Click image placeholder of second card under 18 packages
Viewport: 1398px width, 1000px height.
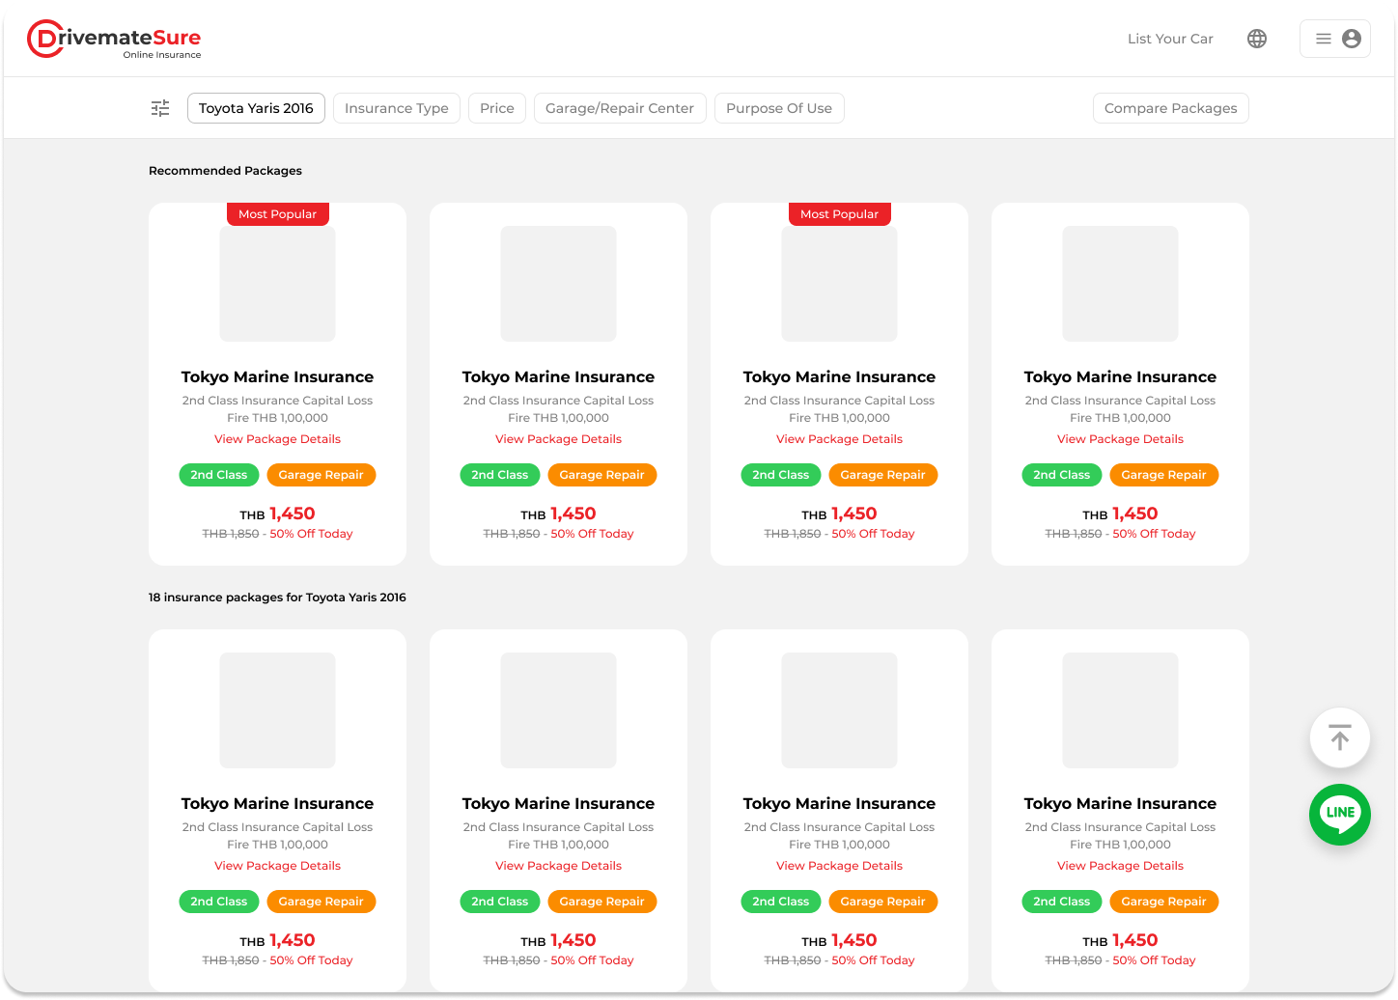(558, 710)
